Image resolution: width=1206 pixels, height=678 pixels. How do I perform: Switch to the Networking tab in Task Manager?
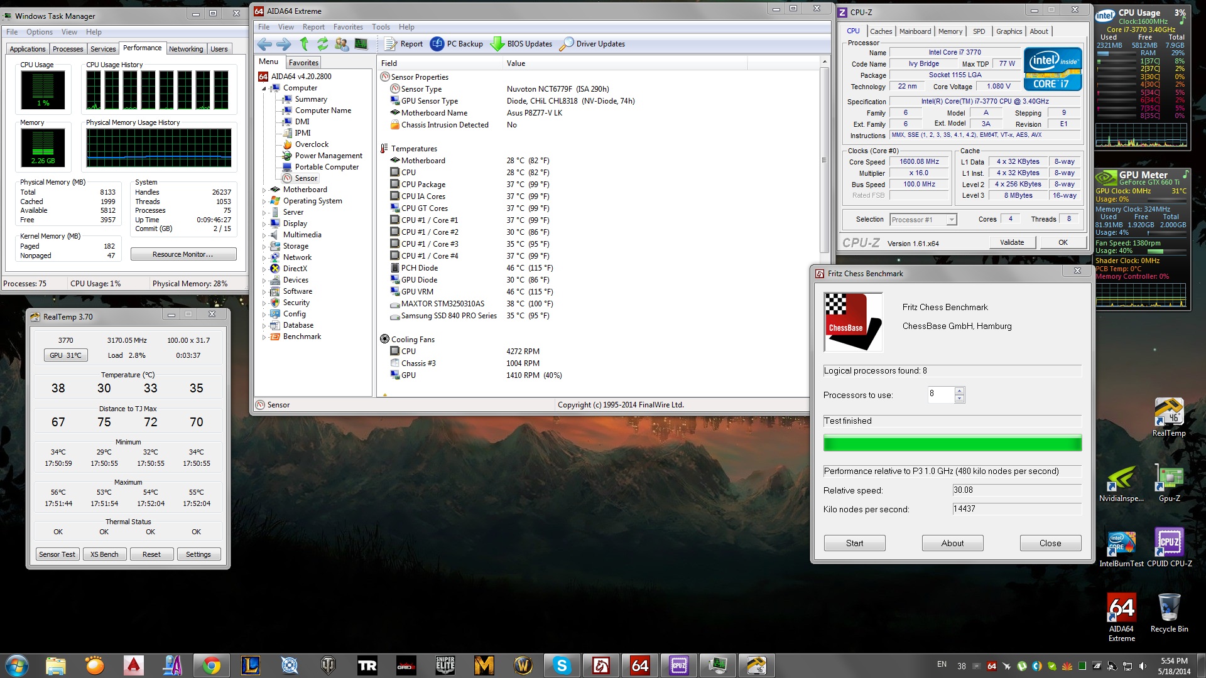click(186, 49)
